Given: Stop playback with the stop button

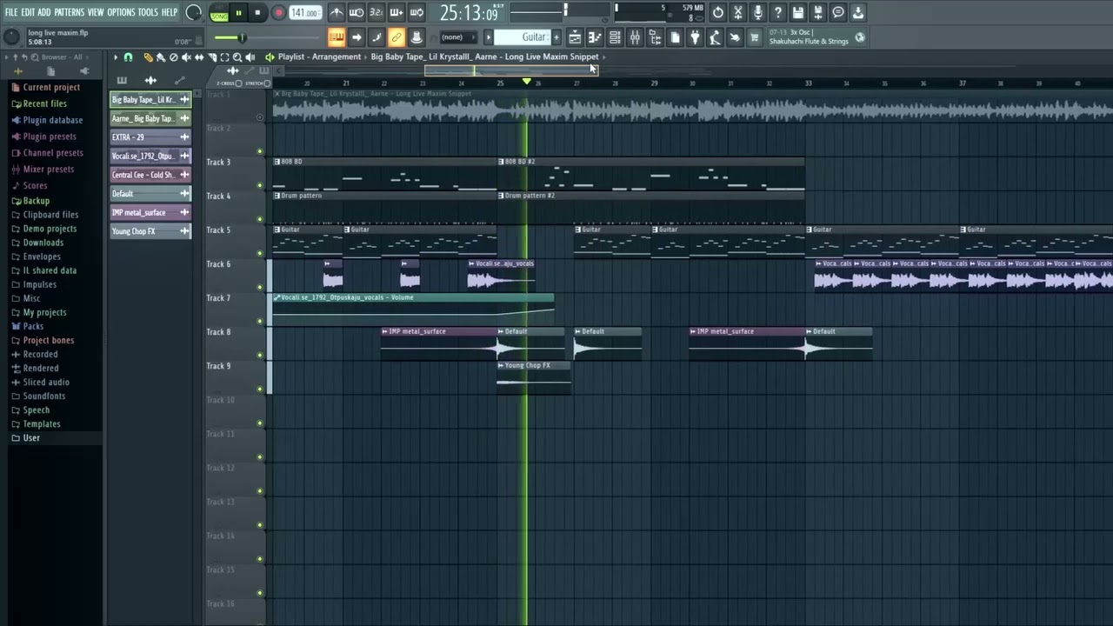Looking at the screenshot, I should [x=257, y=13].
